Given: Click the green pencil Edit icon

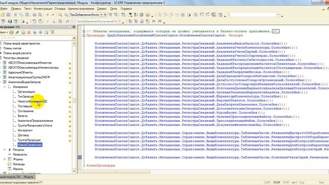Looking at the screenshot, I should coord(17,32).
